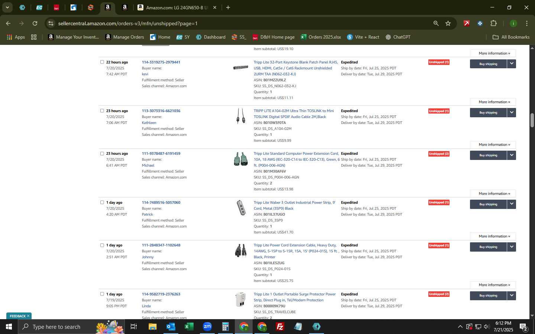
Task: Select order 114-3319275-2979441 checkbox
Action: (x=102, y=62)
